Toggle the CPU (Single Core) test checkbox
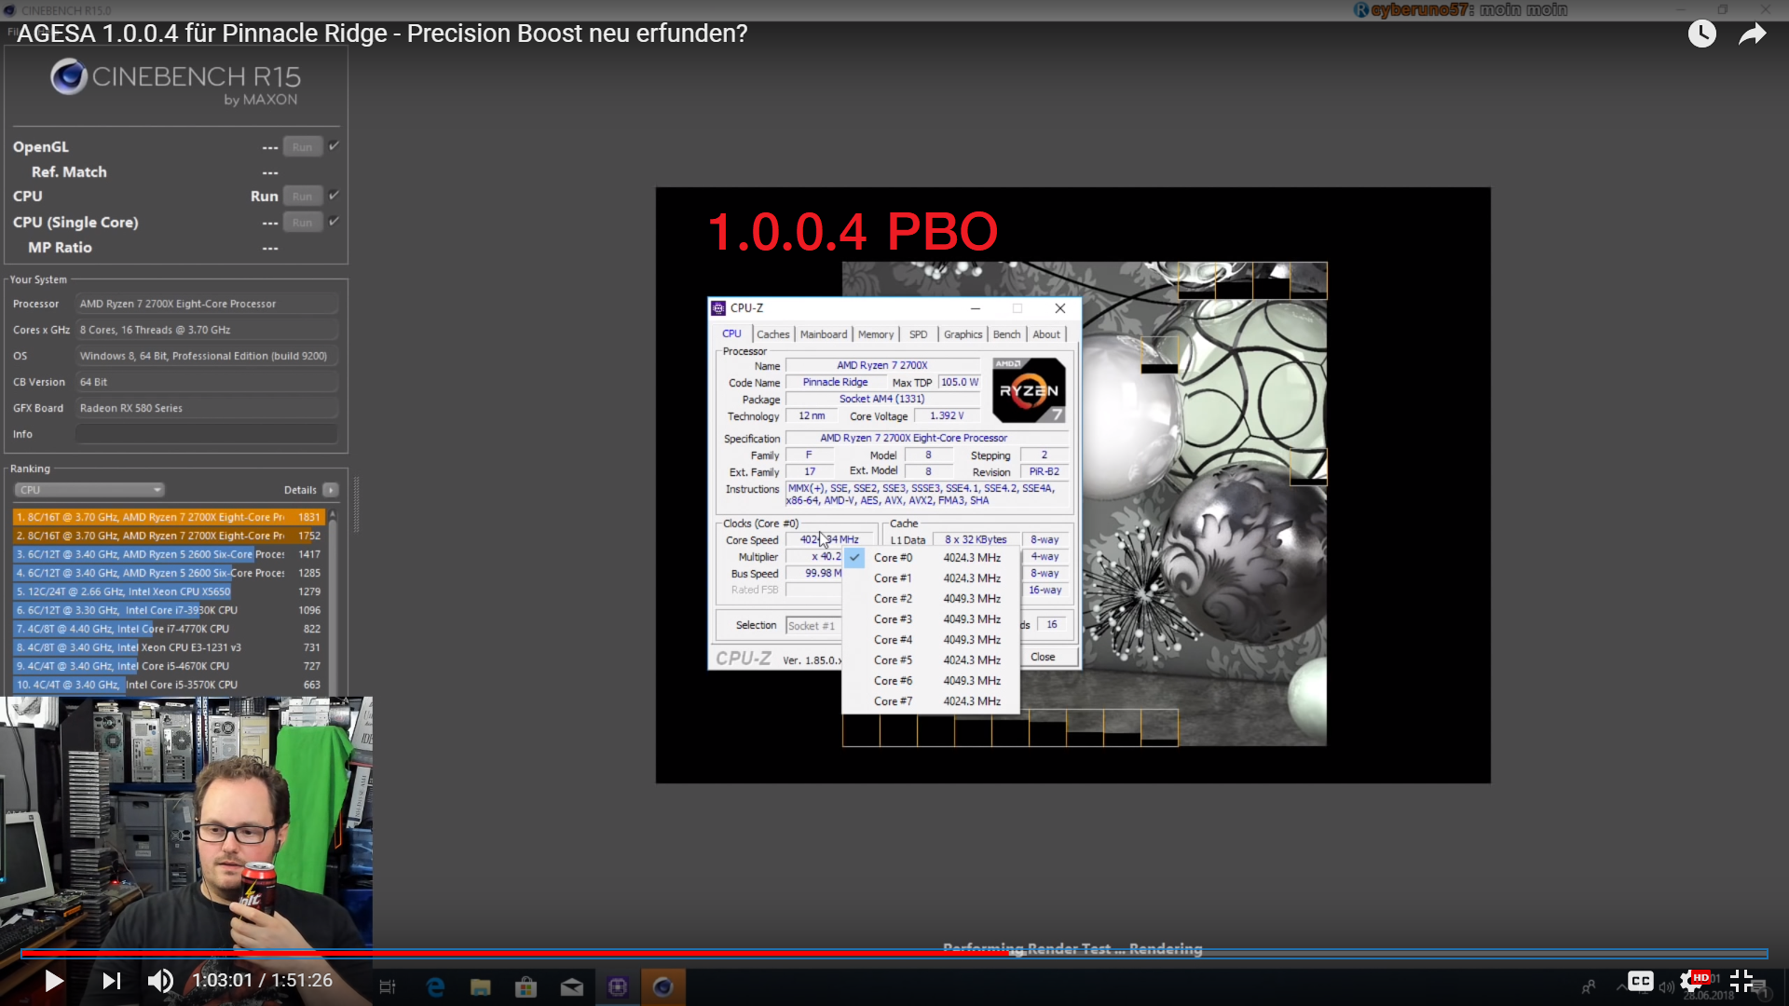The width and height of the screenshot is (1789, 1006). pyautogui.click(x=334, y=222)
